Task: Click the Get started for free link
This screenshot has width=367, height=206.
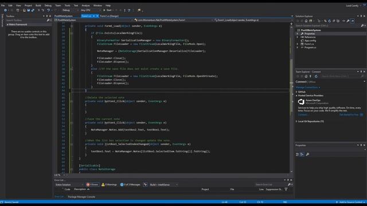Action: coord(349,115)
